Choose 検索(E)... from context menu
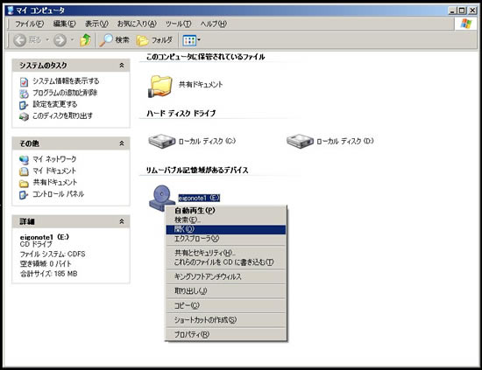482x370 pixels. click(226, 220)
